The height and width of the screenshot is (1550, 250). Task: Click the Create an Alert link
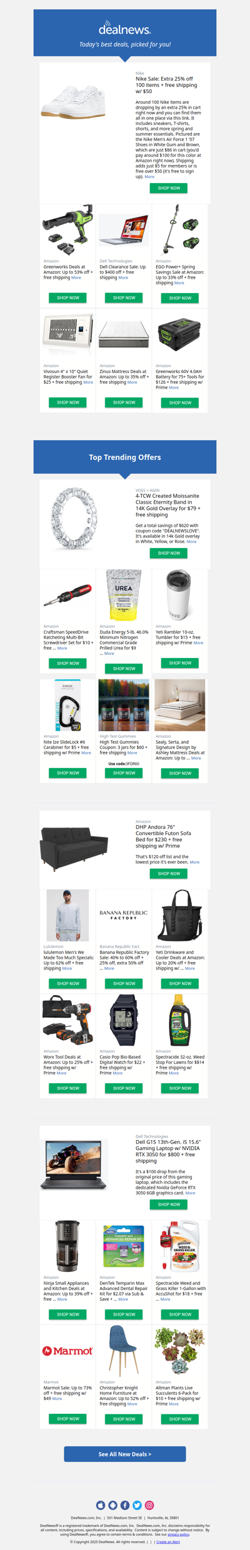pyautogui.click(x=168, y=1542)
